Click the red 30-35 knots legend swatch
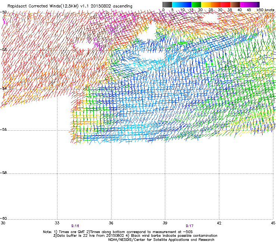This screenshot has height=242, width=276. coord(225,4)
